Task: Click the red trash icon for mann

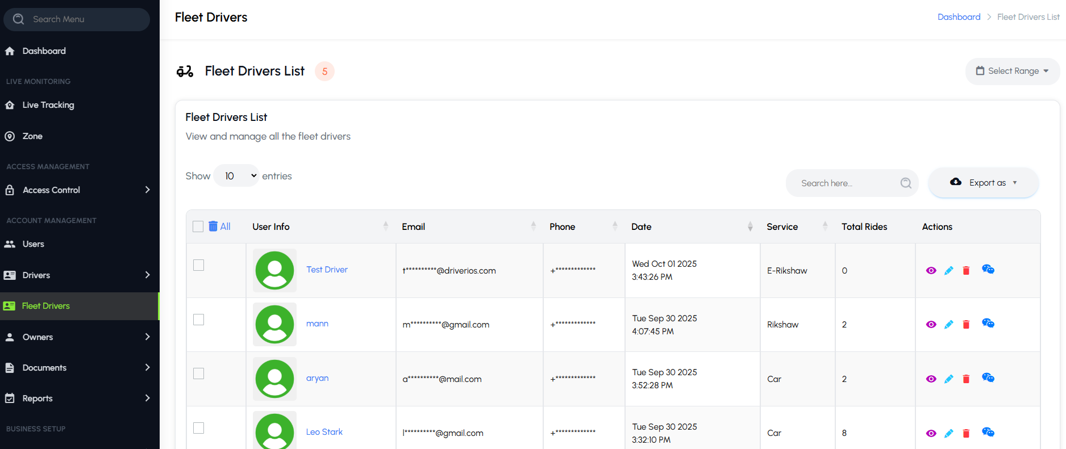Action: click(966, 325)
